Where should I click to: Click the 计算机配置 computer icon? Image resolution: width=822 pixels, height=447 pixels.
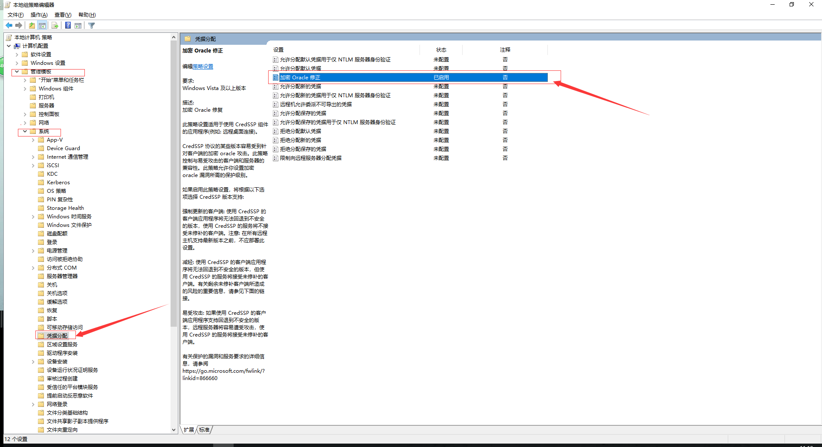[x=17, y=46]
